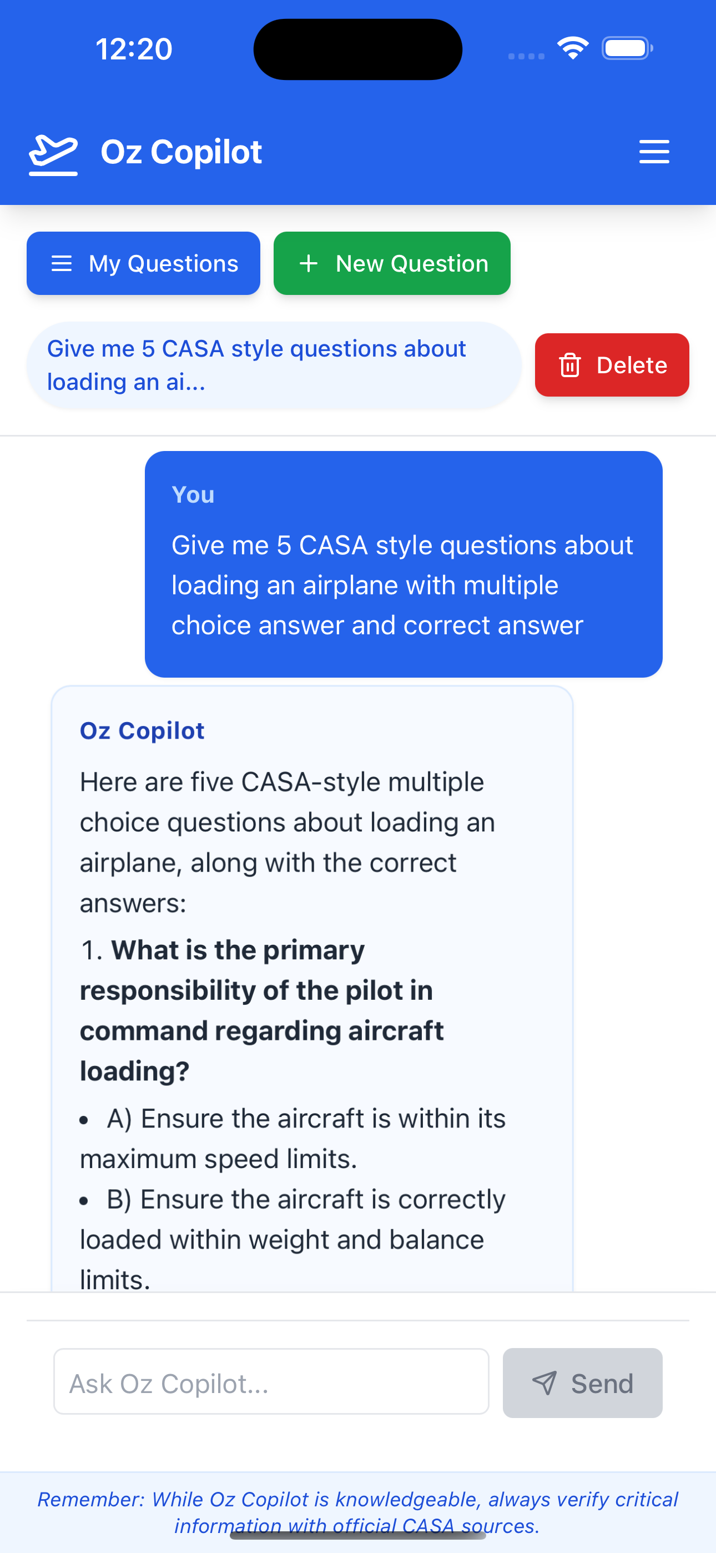Tap the Oz Copilot header title

181,152
